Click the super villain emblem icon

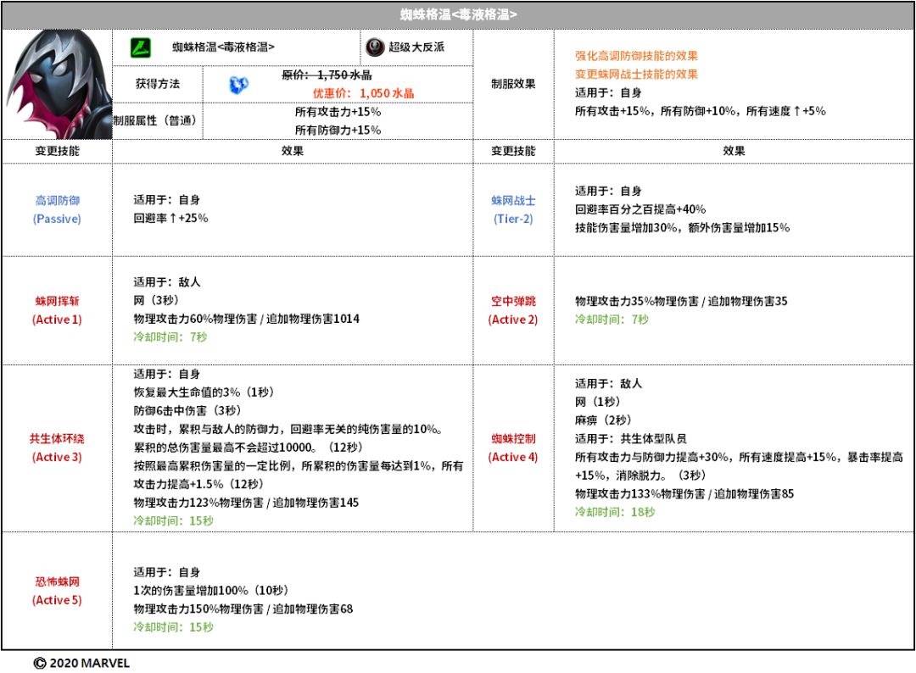375,47
